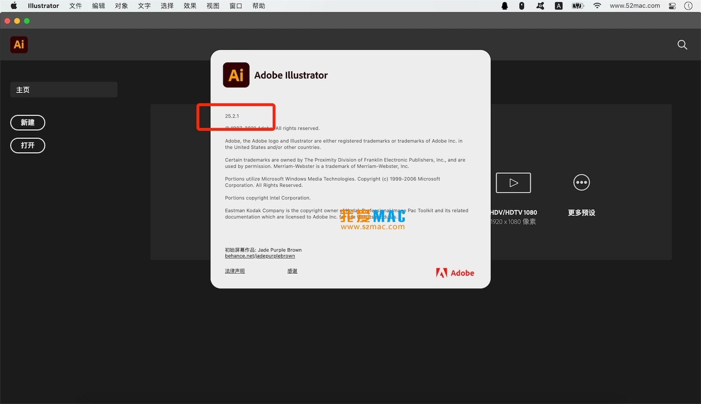Click the Ai logo in the About dialog
The height and width of the screenshot is (404, 701).
[236, 75]
